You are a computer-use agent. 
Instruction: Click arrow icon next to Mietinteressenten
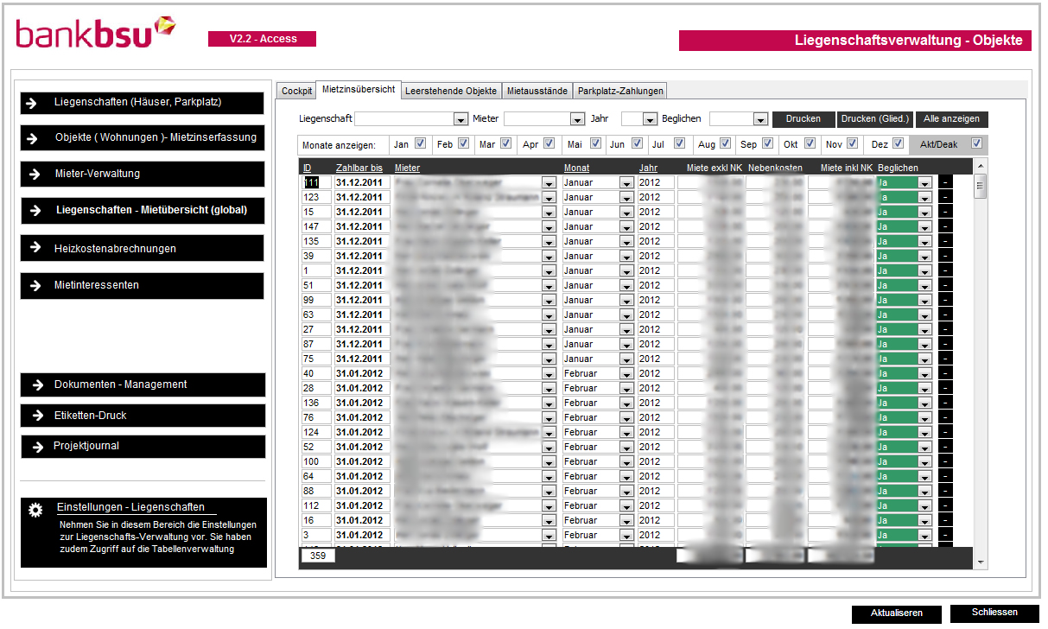35,285
